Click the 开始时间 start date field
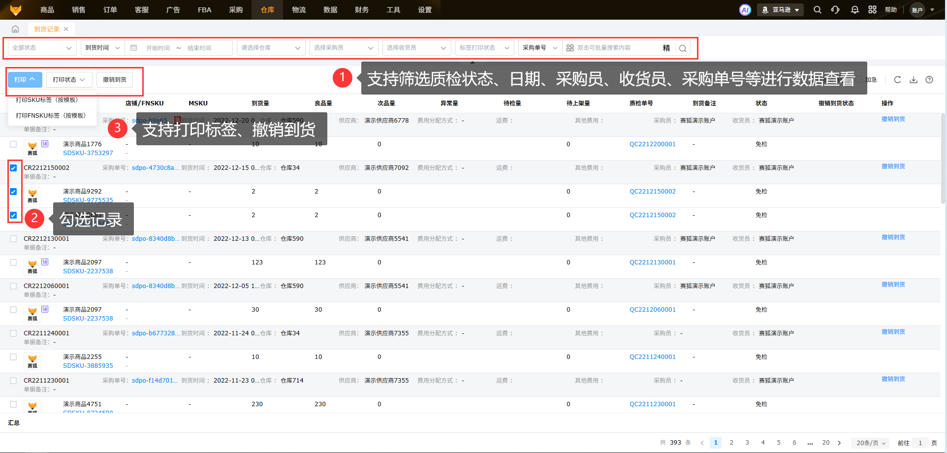This screenshot has height=453, width=947. pyautogui.click(x=158, y=48)
